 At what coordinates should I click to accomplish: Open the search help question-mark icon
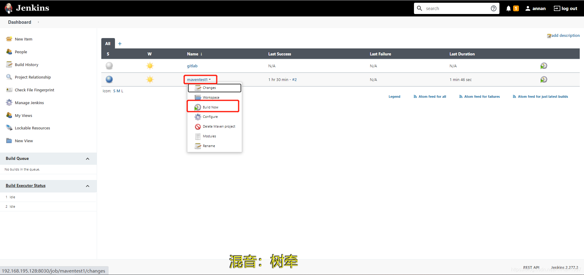pyautogui.click(x=494, y=9)
